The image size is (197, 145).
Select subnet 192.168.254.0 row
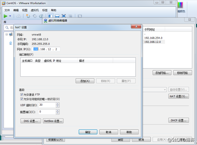click(x=153, y=38)
